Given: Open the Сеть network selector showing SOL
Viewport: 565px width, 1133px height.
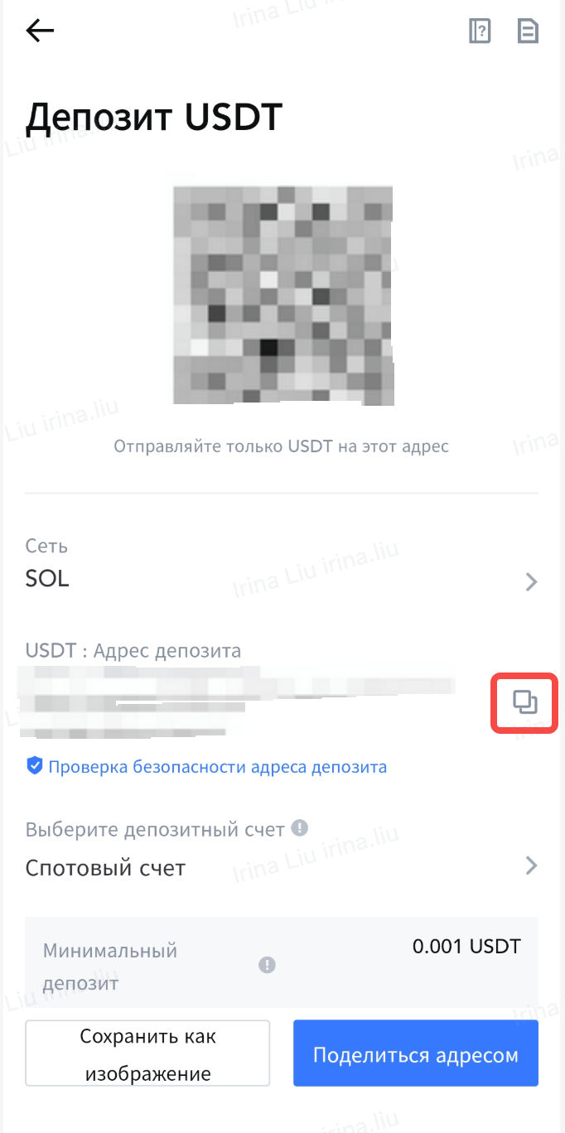Looking at the screenshot, I should tap(282, 564).
